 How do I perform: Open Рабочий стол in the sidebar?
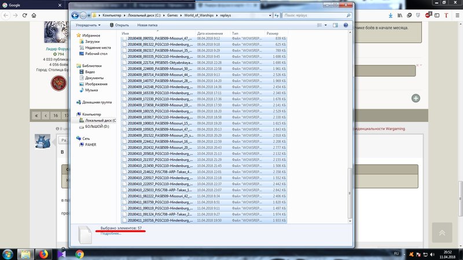point(95,53)
